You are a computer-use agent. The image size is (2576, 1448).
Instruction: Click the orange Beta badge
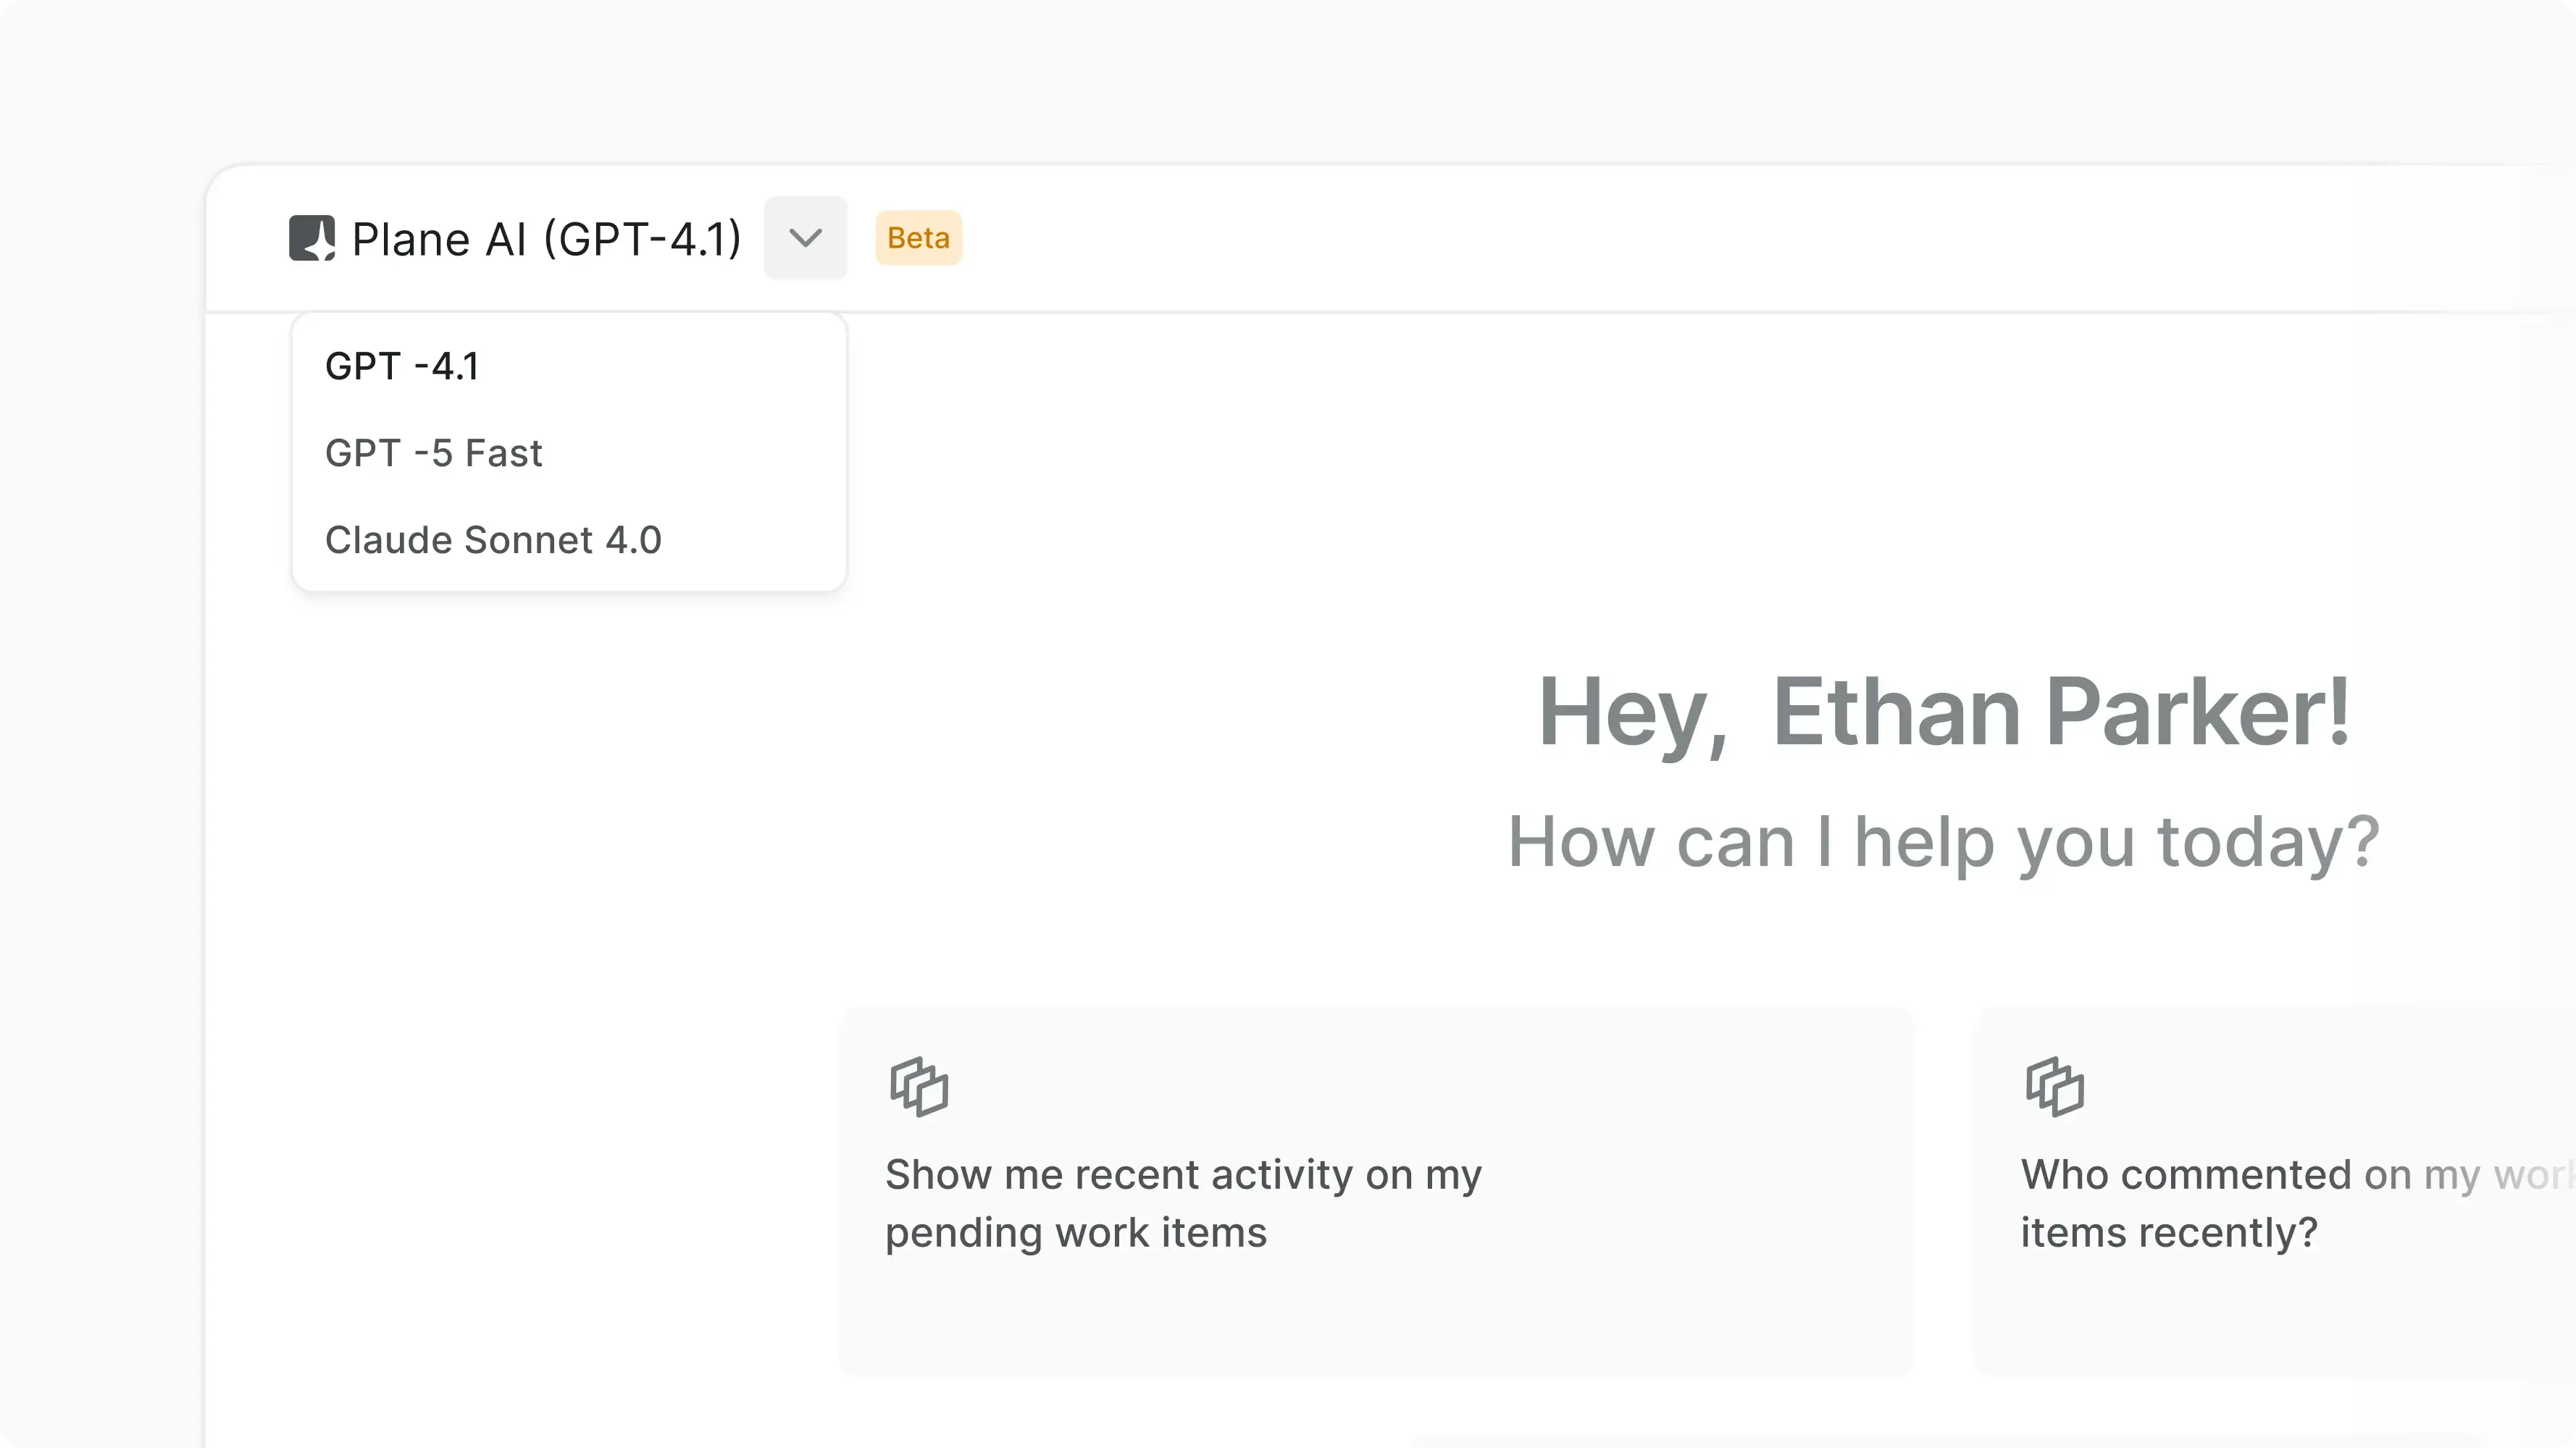tap(918, 238)
